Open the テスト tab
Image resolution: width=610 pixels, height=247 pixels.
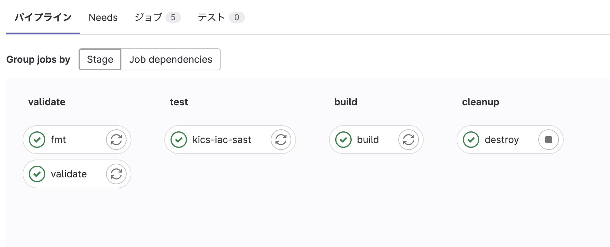pyautogui.click(x=221, y=17)
